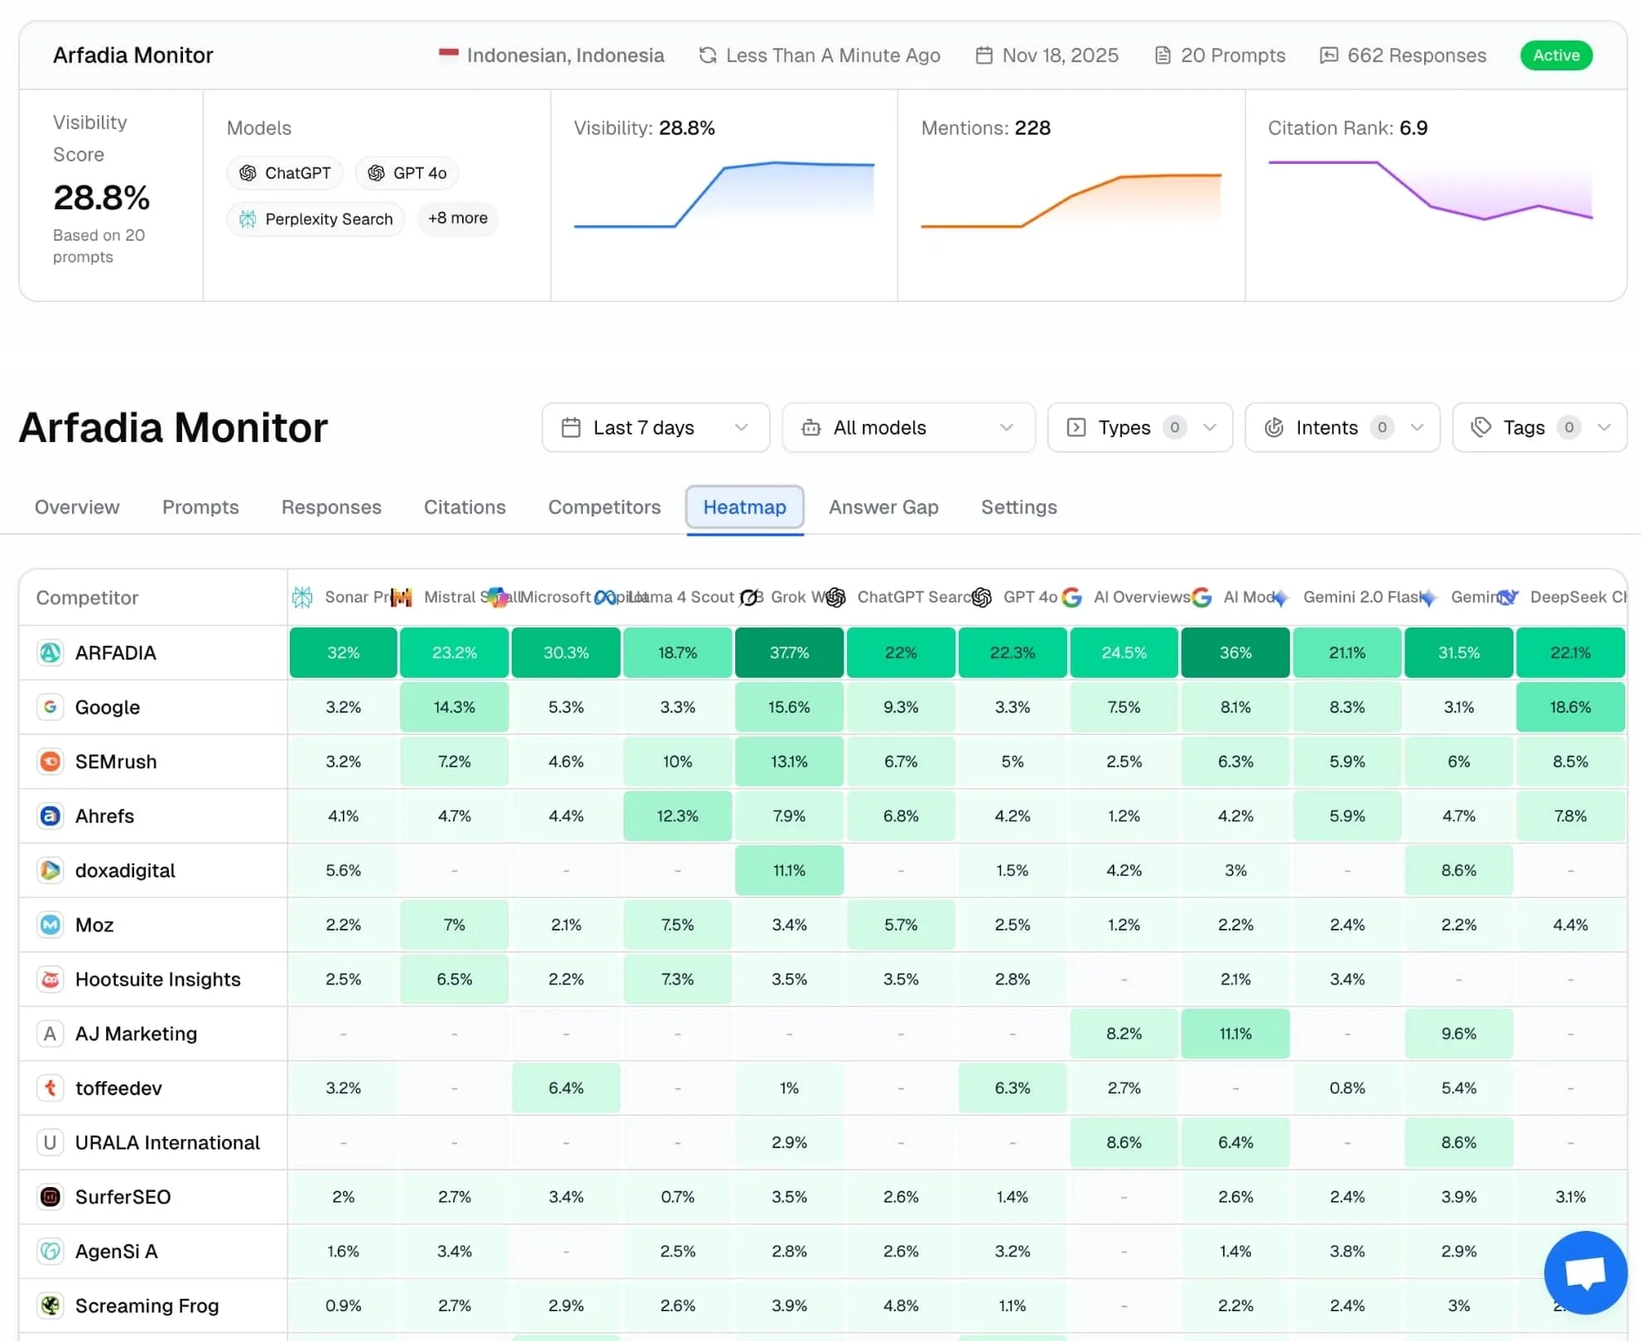Click the Llama 4 Scout Meta icon
This screenshot has width=1641, height=1341.
point(605,597)
